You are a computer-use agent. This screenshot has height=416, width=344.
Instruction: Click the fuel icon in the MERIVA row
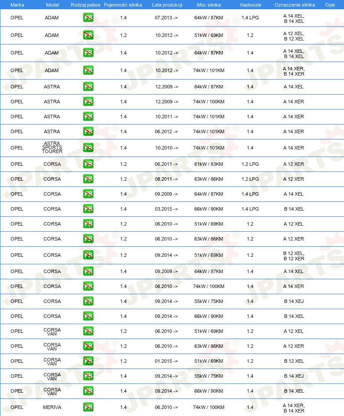pos(88,407)
